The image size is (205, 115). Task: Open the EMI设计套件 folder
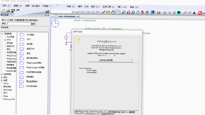point(28,86)
